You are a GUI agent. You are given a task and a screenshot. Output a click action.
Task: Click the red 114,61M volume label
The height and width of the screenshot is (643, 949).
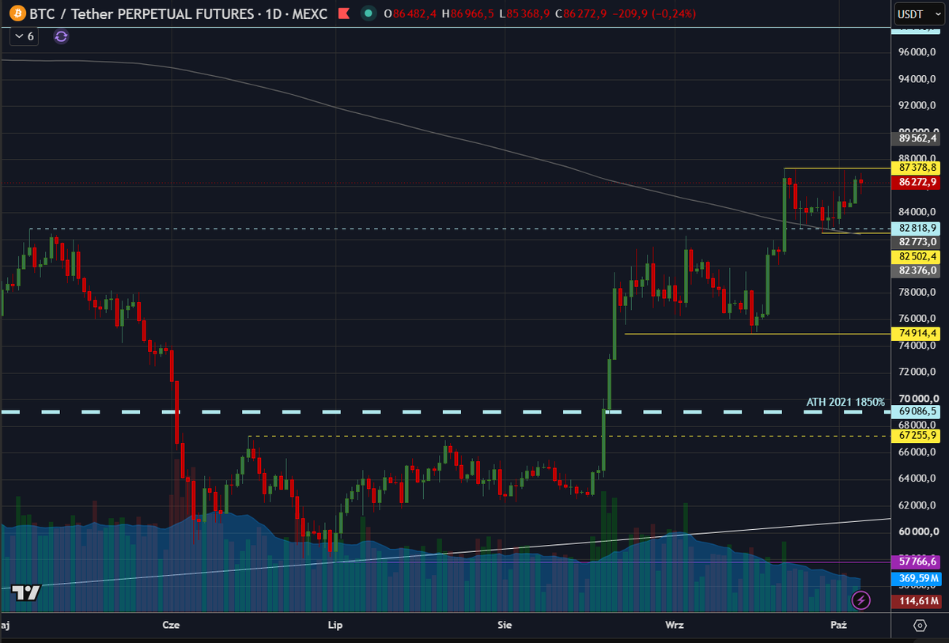click(917, 601)
